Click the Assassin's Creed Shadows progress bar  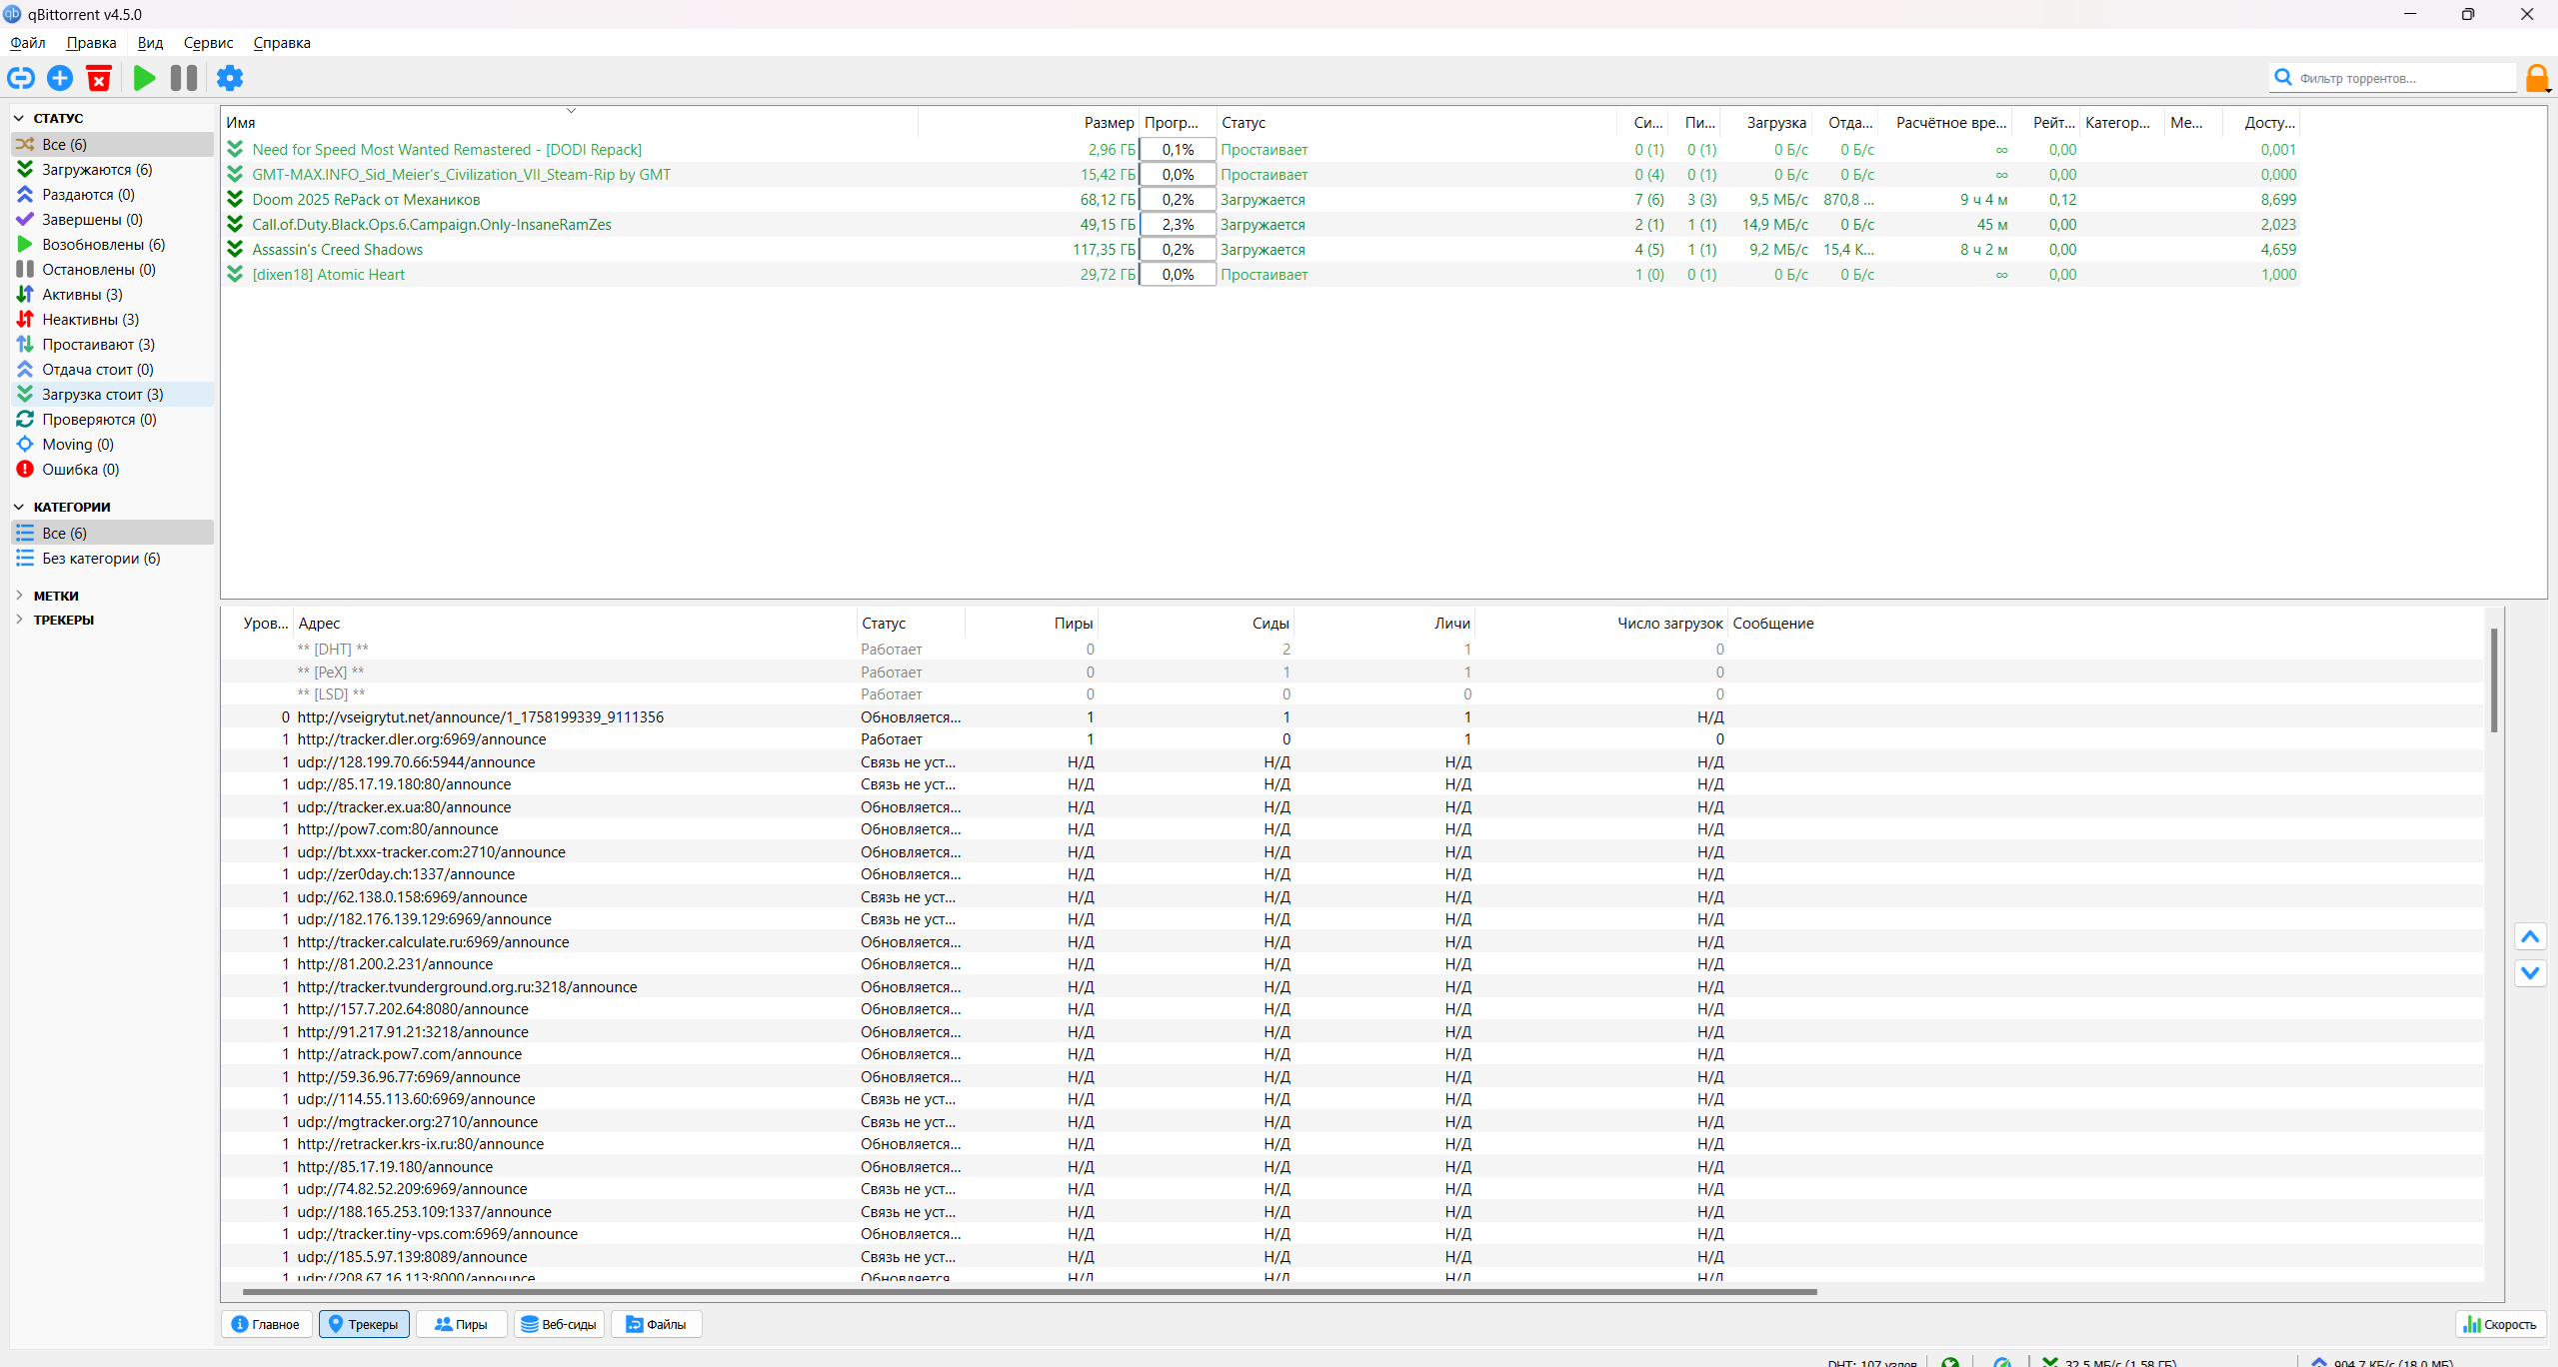click(1178, 250)
